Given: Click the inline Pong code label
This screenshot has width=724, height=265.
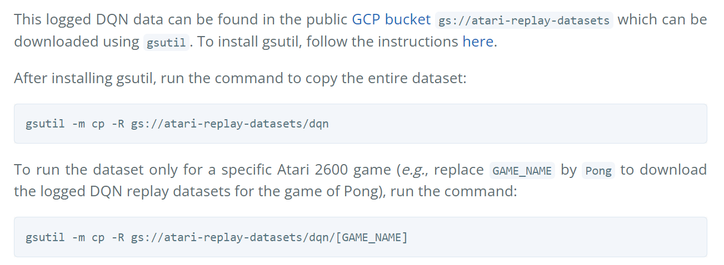Looking at the screenshot, I should (598, 171).
